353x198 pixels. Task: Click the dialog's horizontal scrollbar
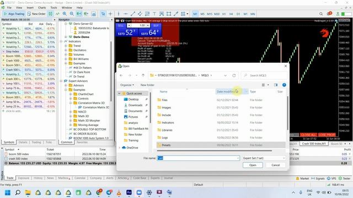(215, 151)
